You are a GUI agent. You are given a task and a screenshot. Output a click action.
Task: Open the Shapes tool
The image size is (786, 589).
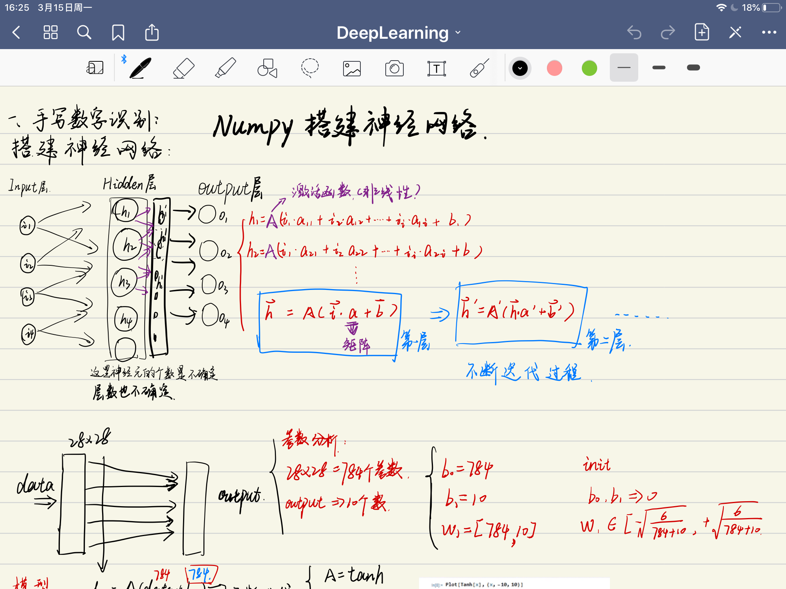tap(268, 68)
